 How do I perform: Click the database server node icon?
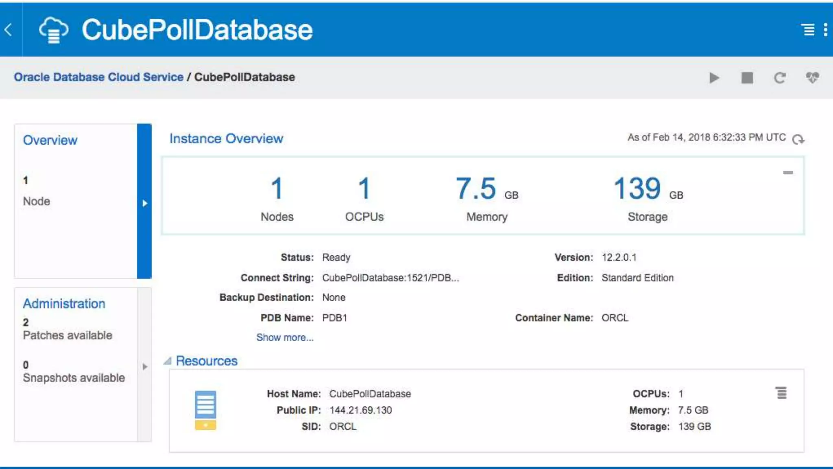(205, 410)
